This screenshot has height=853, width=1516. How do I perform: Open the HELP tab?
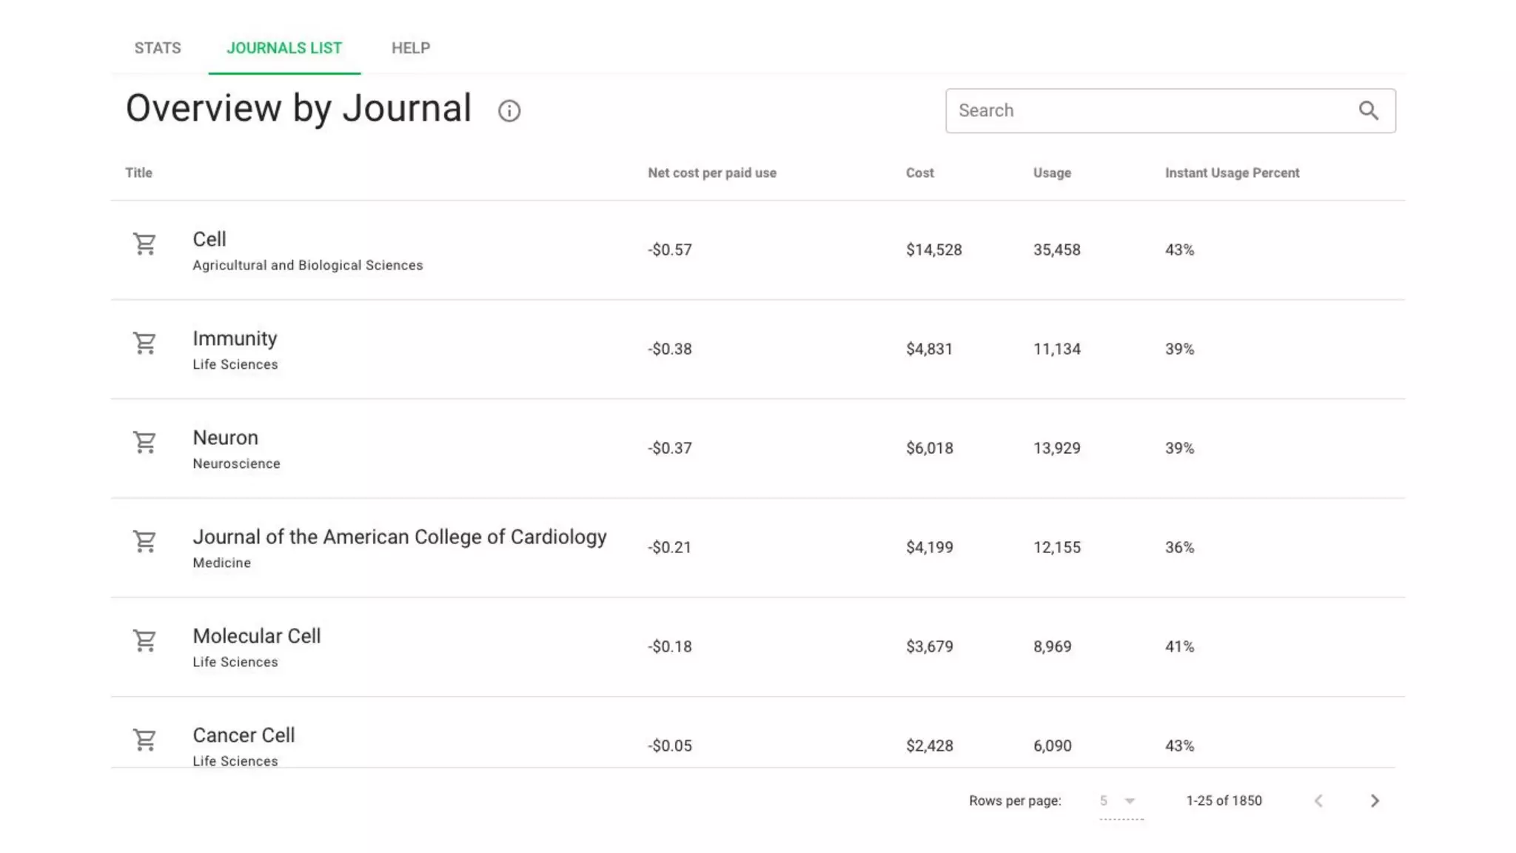pos(411,48)
